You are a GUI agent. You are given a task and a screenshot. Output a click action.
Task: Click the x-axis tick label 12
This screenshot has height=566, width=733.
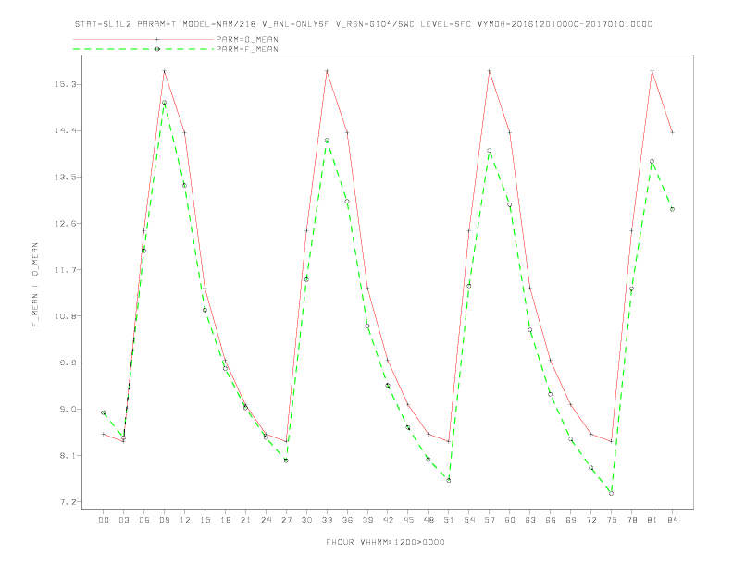coord(185,520)
